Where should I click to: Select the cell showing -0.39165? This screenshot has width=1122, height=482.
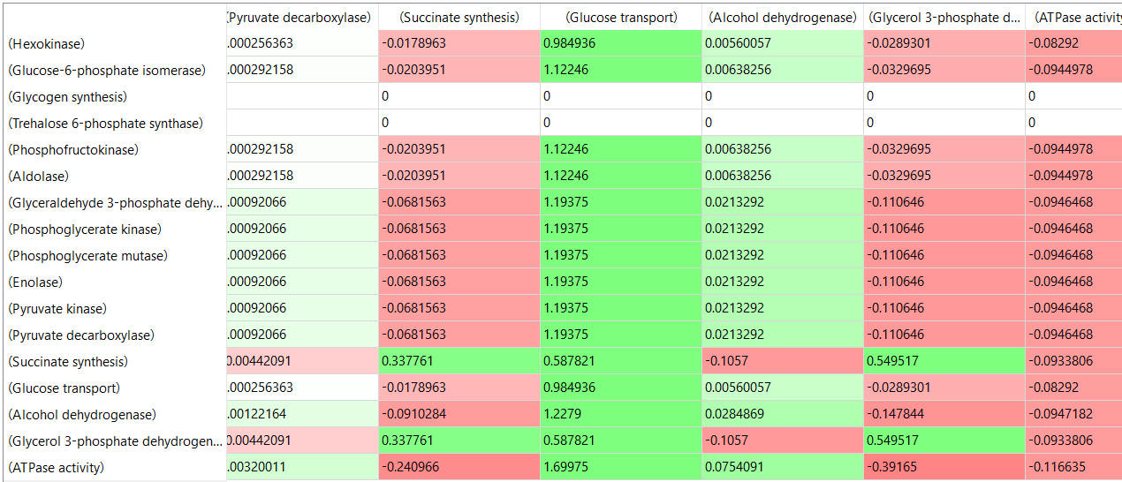pos(944,467)
